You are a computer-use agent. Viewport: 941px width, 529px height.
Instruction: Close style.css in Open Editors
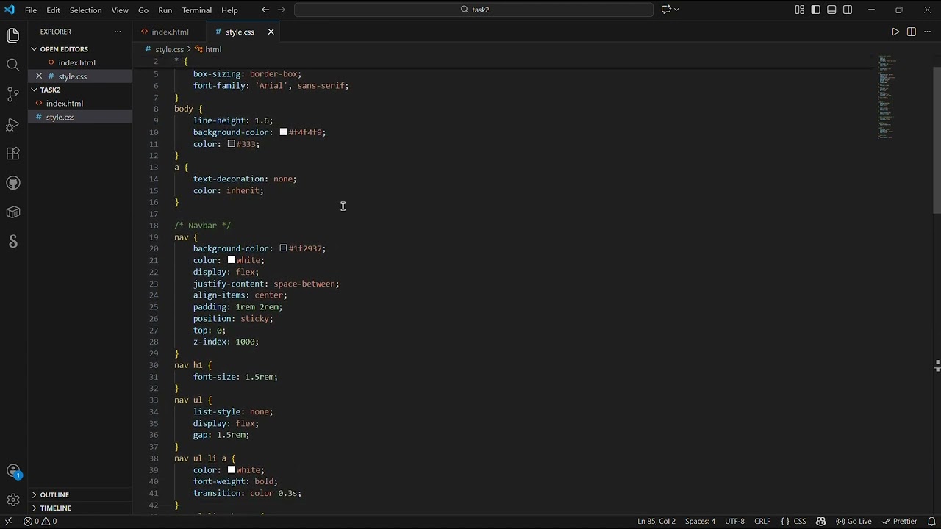[39, 76]
